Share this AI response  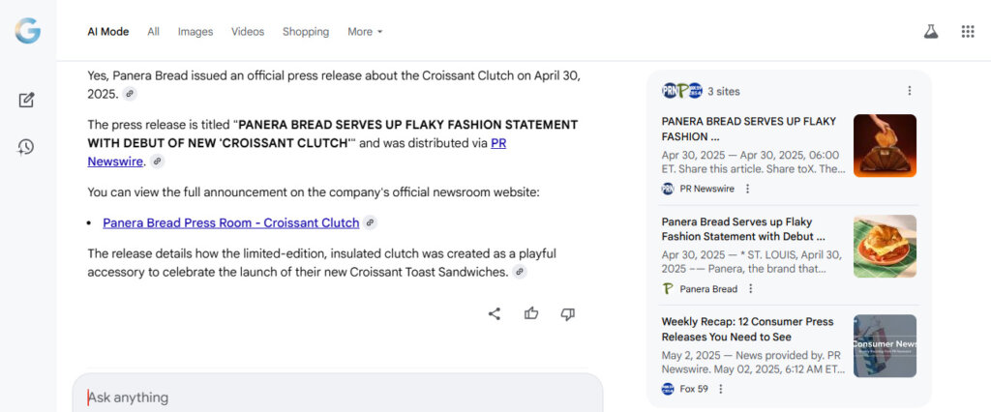495,313
